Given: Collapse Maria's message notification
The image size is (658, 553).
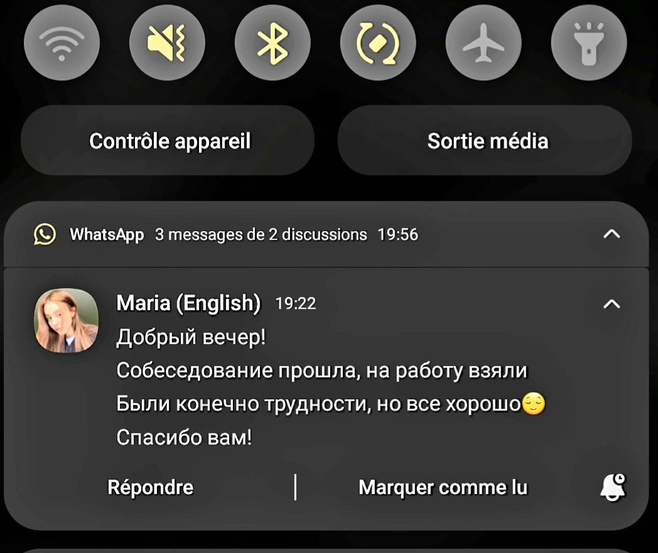Looking at the screenshot, I should 612,304.
